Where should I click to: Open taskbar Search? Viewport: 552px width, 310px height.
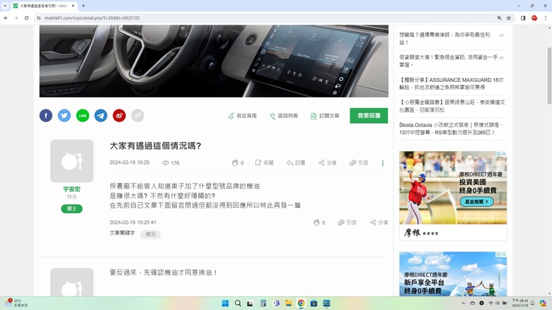(x=238, y=304)
